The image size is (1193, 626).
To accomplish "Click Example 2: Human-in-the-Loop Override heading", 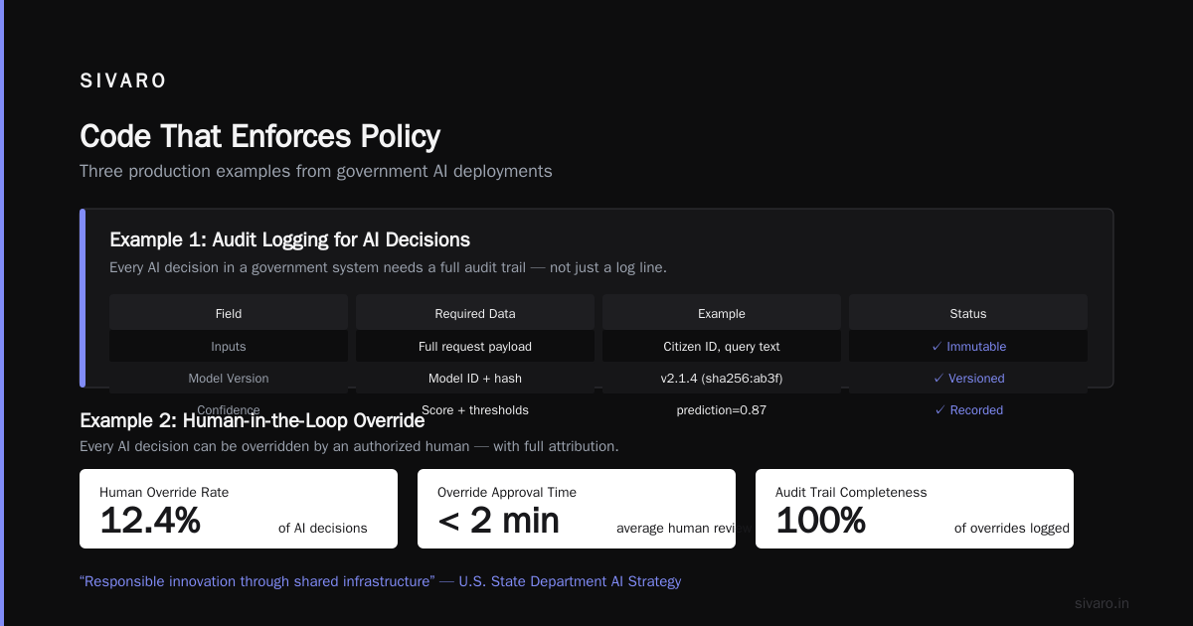I will click(x=252, y=420).
